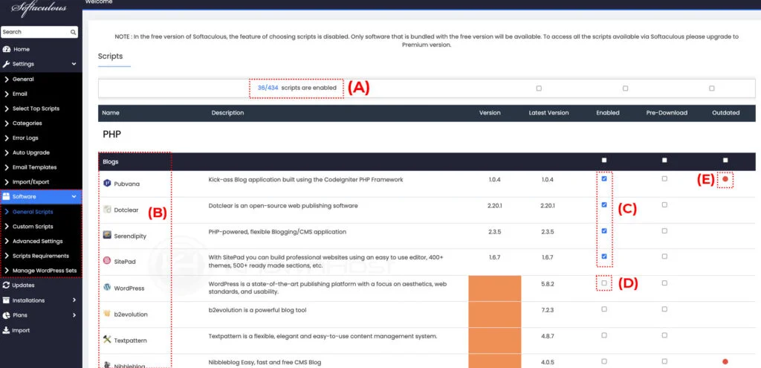Disable the Pubvana Enabled checkbox
This screenshot has height=368, width=761.
(x=603, y=178)
